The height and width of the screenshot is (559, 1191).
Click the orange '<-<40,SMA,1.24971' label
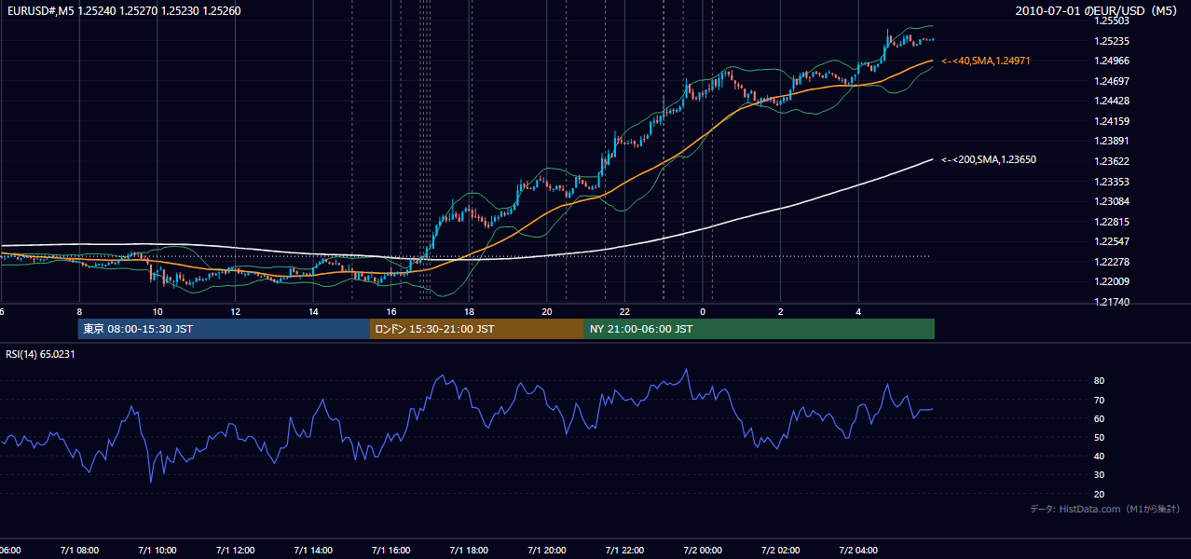click(x=985, y=61)
